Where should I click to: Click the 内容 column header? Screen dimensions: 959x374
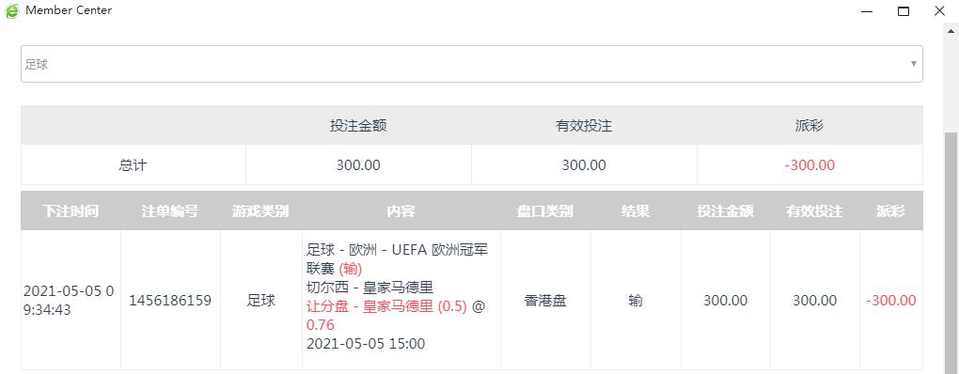click(x=401, y=211)
